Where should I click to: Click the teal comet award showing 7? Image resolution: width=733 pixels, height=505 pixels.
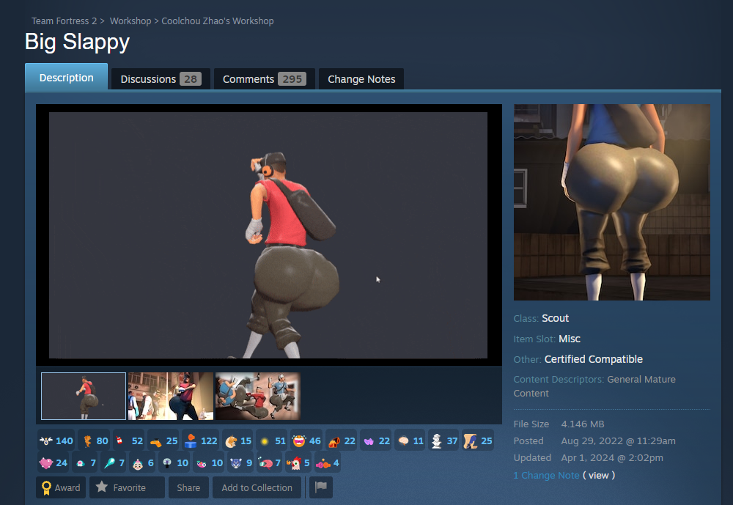[x=114, y=463]
